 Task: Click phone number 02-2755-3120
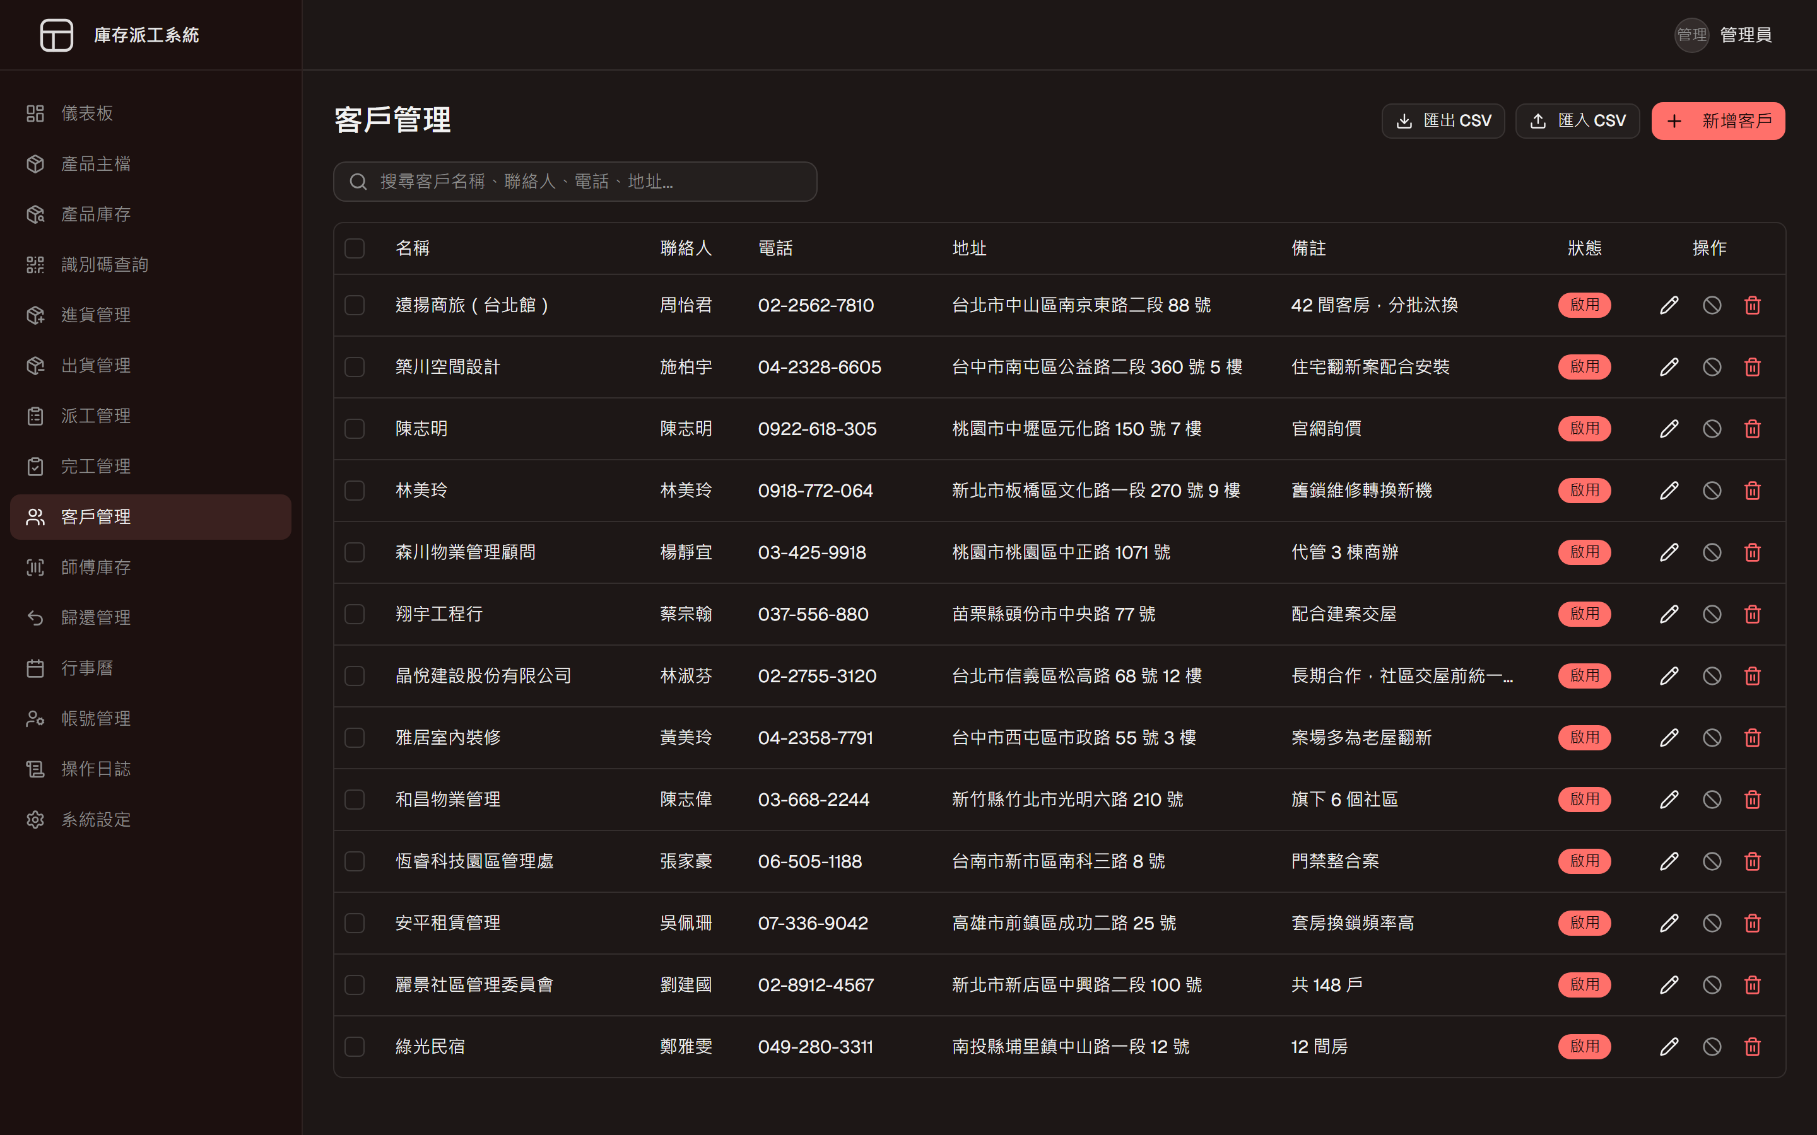coord(817,677)
